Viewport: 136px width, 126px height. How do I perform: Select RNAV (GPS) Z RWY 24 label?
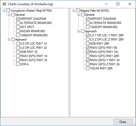pyautogui.click(x=105, y=64)
